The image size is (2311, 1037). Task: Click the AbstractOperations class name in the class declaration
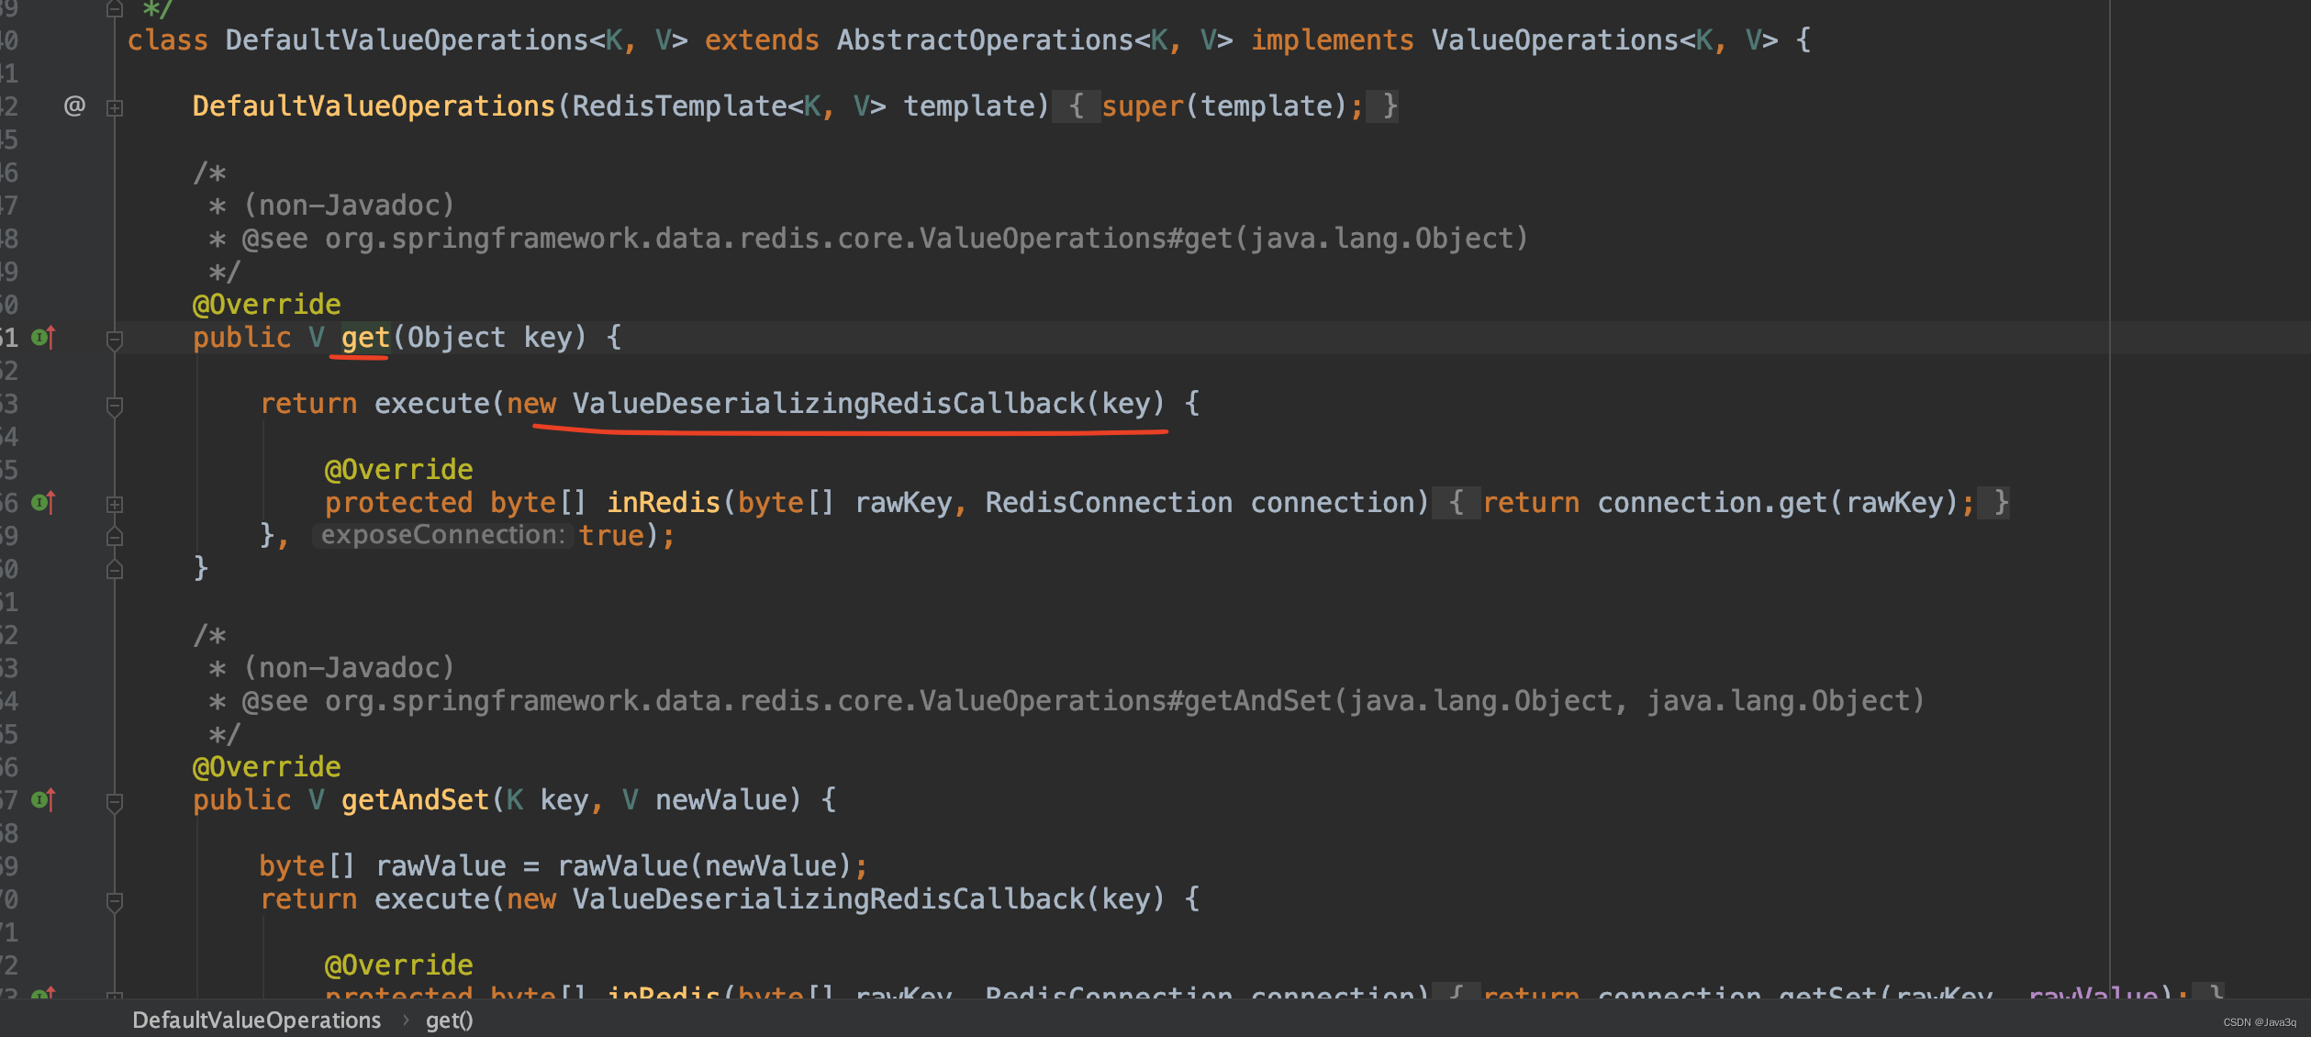click(x=984, y=40)
